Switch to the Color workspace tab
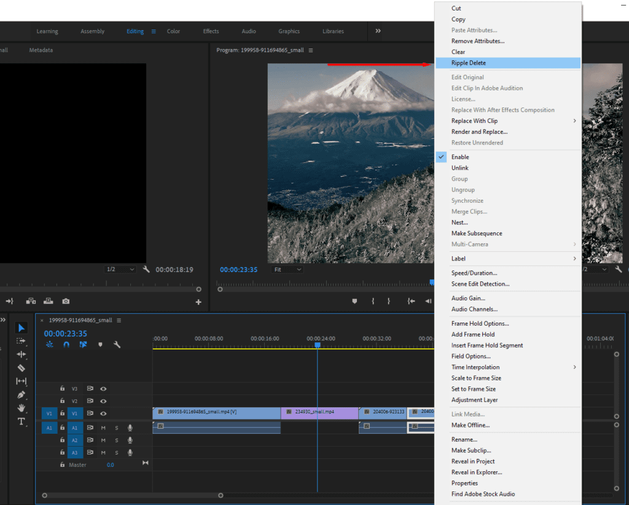Viewport: 629px width, 505px height. tap(173, 31)
